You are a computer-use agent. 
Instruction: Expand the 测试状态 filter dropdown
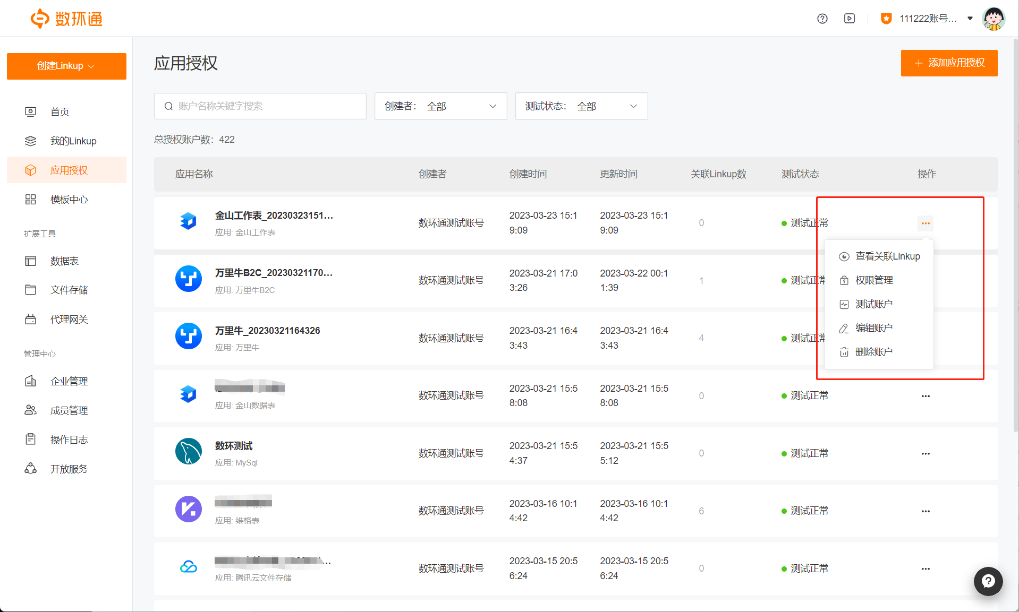point(581,106)
